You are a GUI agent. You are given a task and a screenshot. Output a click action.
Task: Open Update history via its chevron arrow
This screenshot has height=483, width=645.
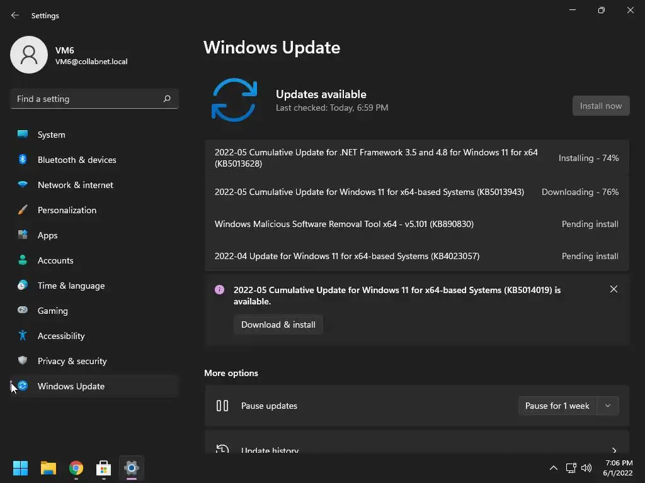[614, 450]
